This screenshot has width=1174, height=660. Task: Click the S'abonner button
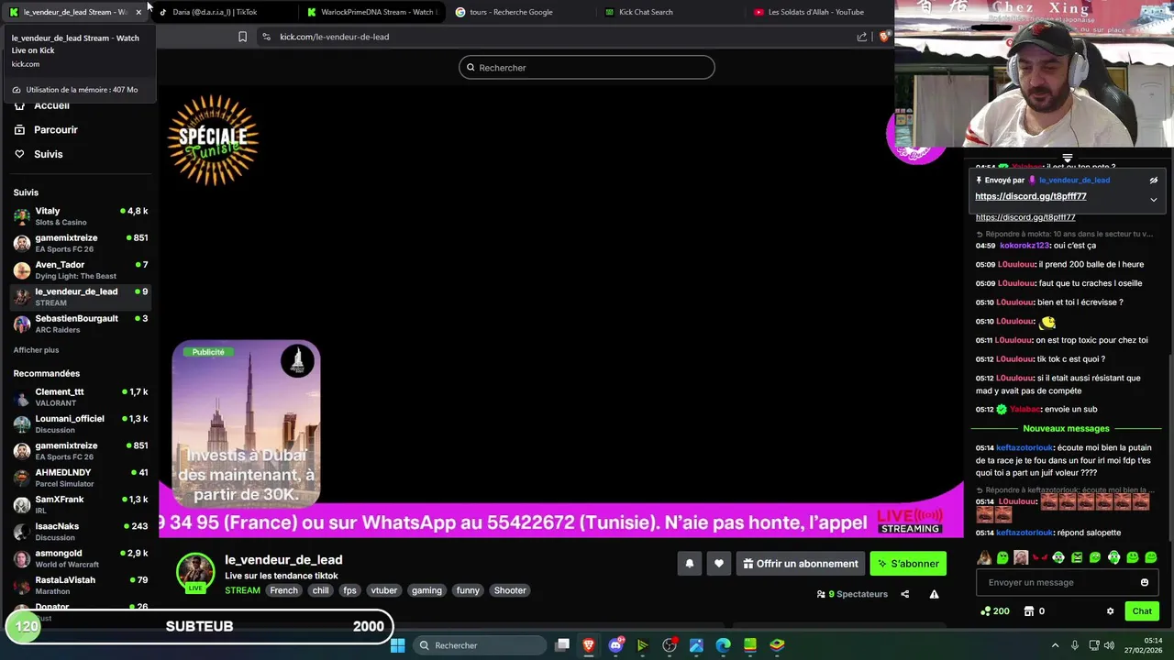(908, 564)
